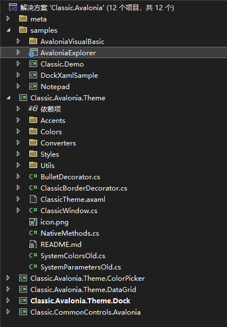Click the icon.png image file icon
Image resolution: width=227 pixels, height=327 pixels.
point(33,222)
